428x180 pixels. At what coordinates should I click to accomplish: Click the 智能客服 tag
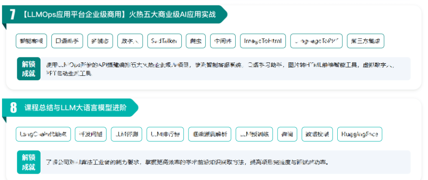31,41
